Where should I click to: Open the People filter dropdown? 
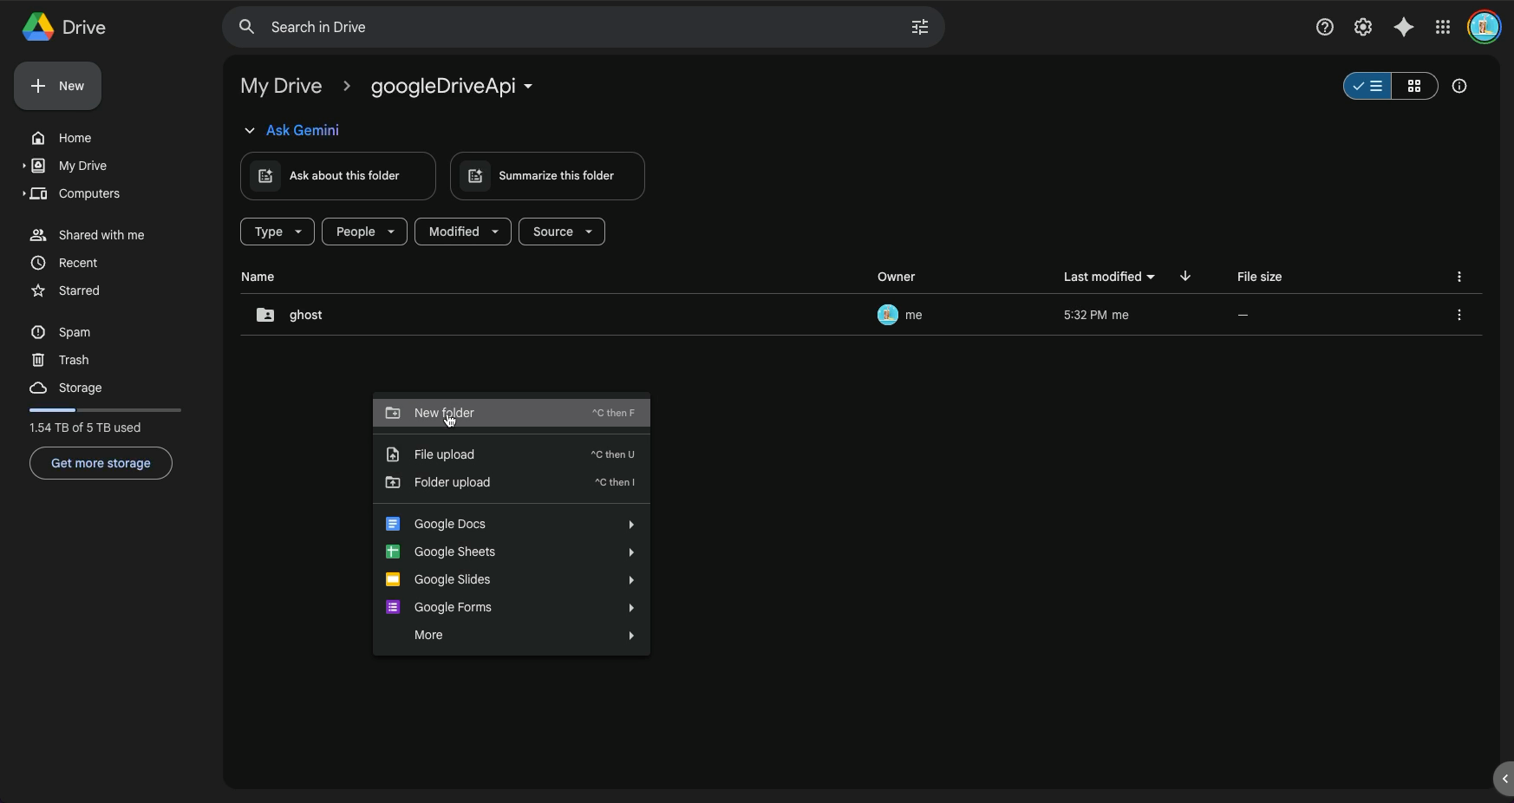coord(364,232)
